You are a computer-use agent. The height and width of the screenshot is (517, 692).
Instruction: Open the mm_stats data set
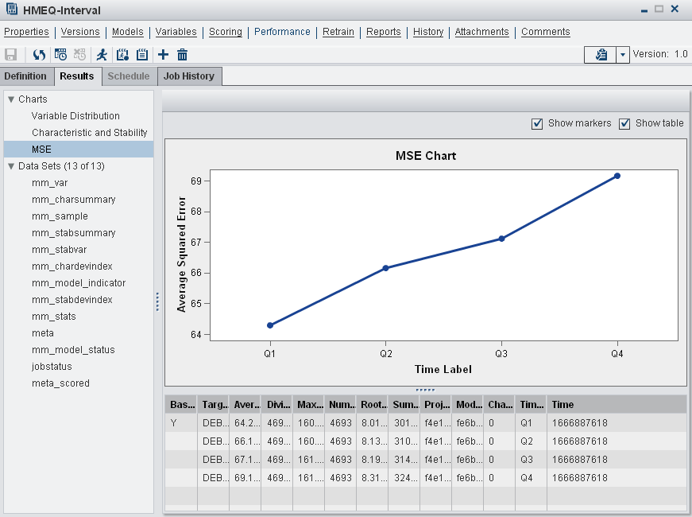[54, 317]
